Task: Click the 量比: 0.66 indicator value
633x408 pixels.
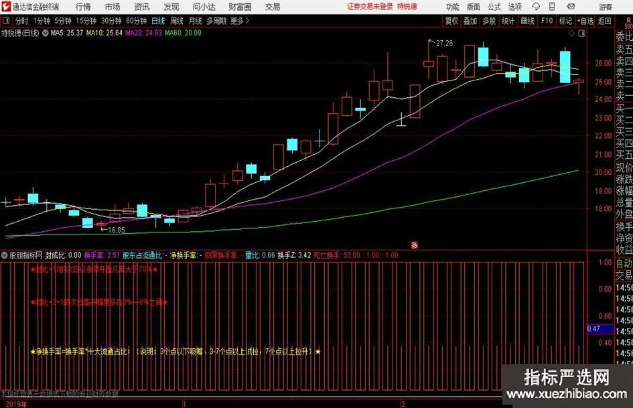Action: pyautogui.click(x=260, y=255)
